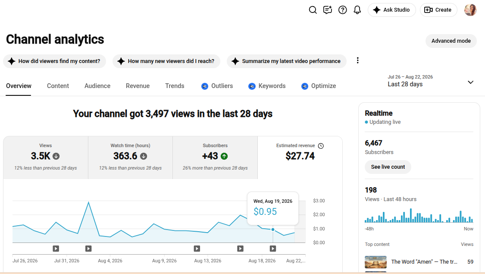Open the notifications bell
Screen dimensions: 485x274
tap(357, 10)
